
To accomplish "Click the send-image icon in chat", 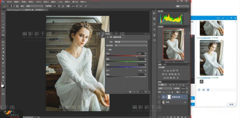I will [x=208, y=90].
